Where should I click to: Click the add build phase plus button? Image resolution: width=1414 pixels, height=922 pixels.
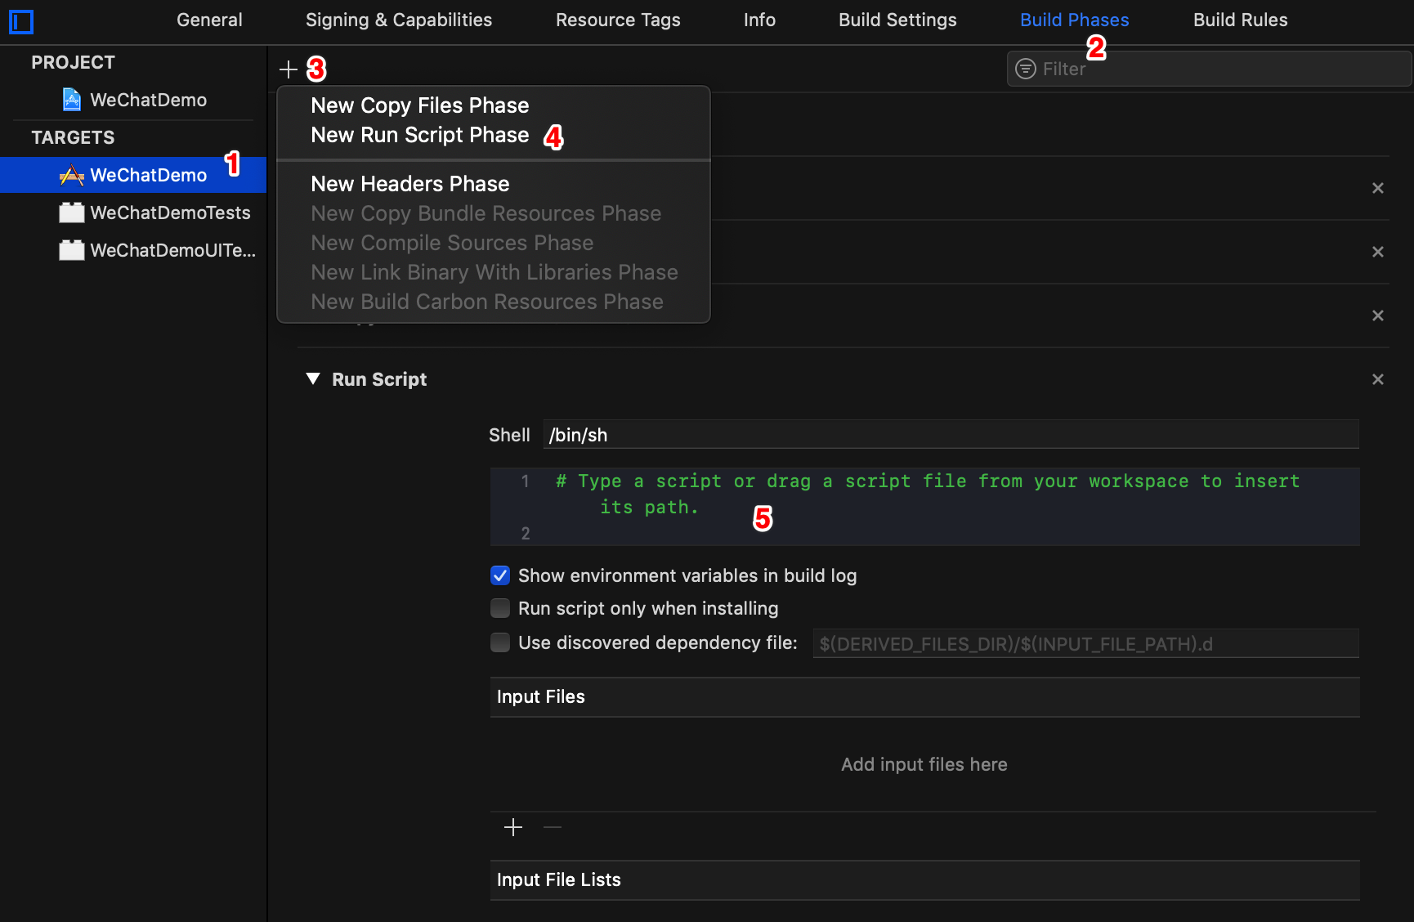coord(289,69)
